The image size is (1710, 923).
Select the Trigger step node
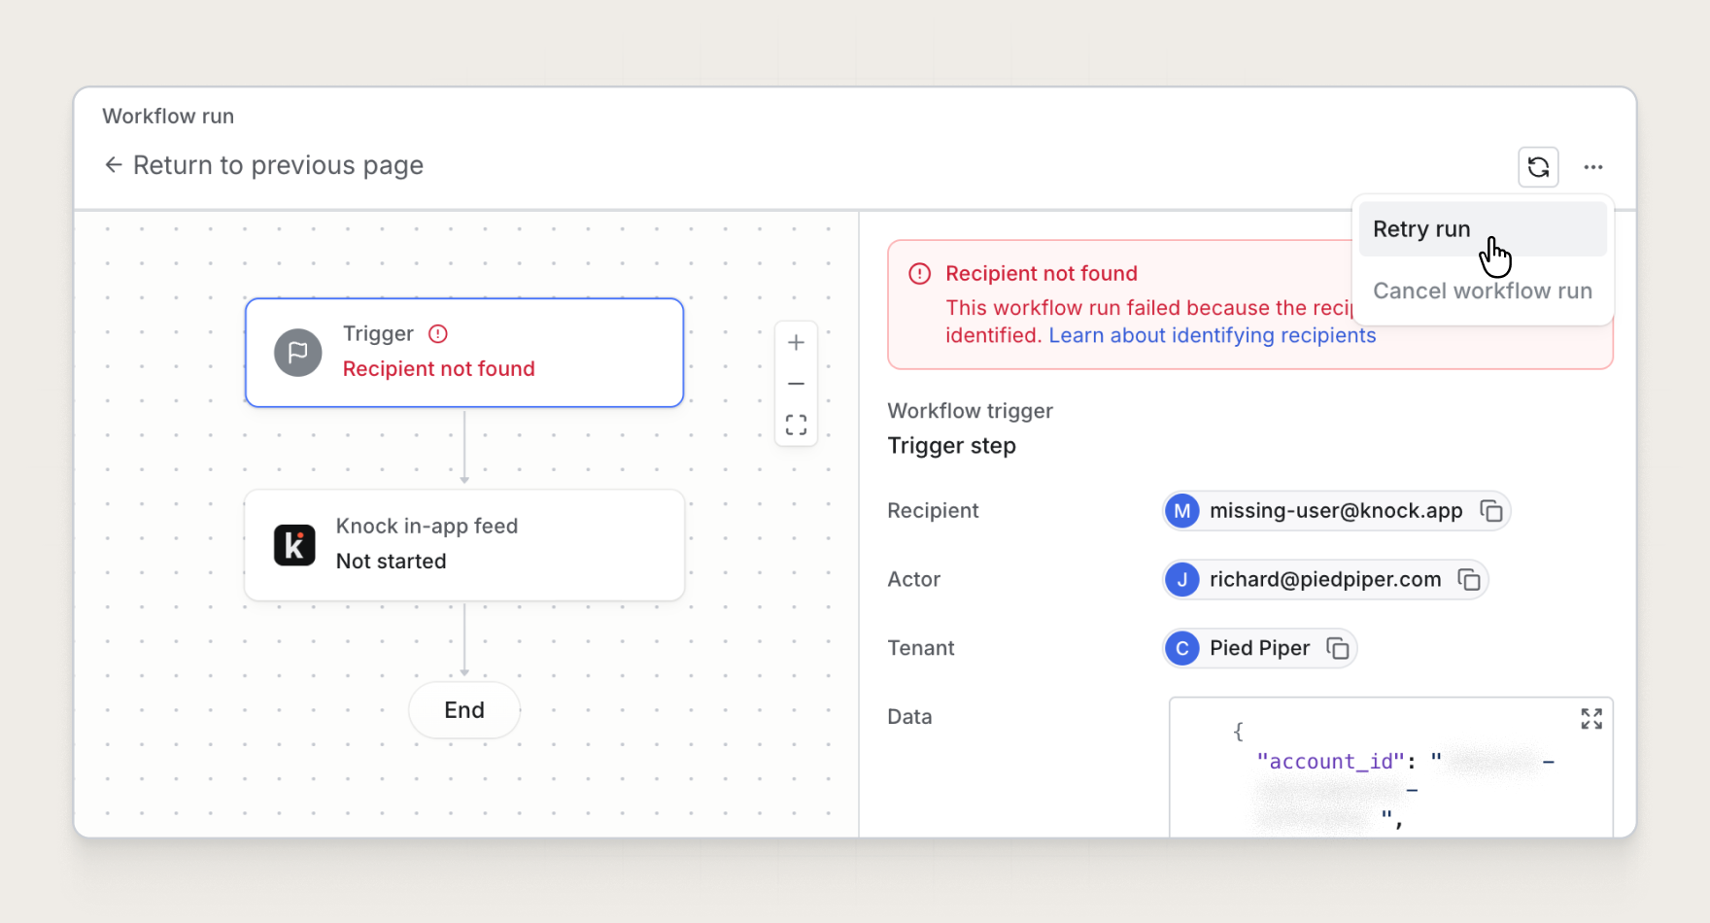pyautogui.click(x=464, y=353)
